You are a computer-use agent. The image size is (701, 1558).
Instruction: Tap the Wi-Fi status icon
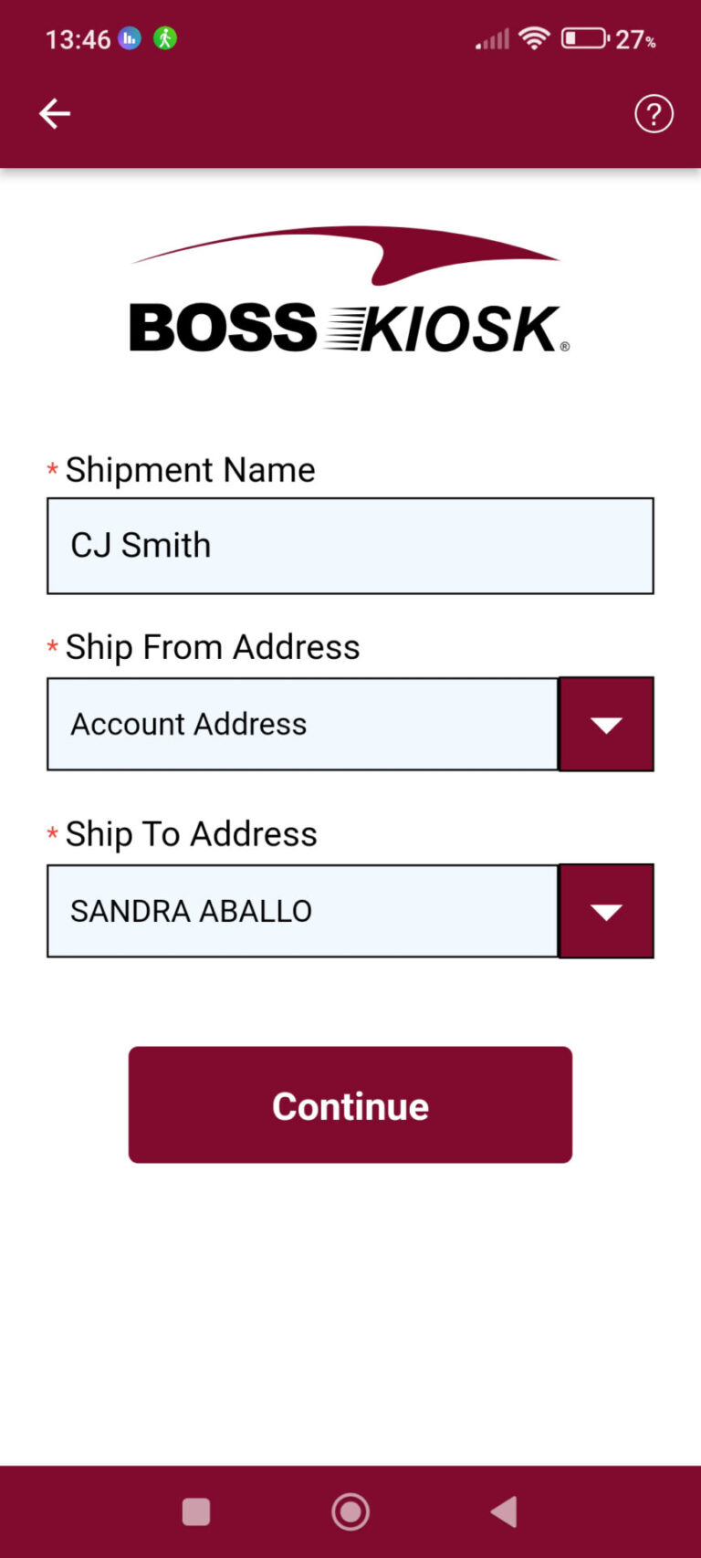(534, 38)
